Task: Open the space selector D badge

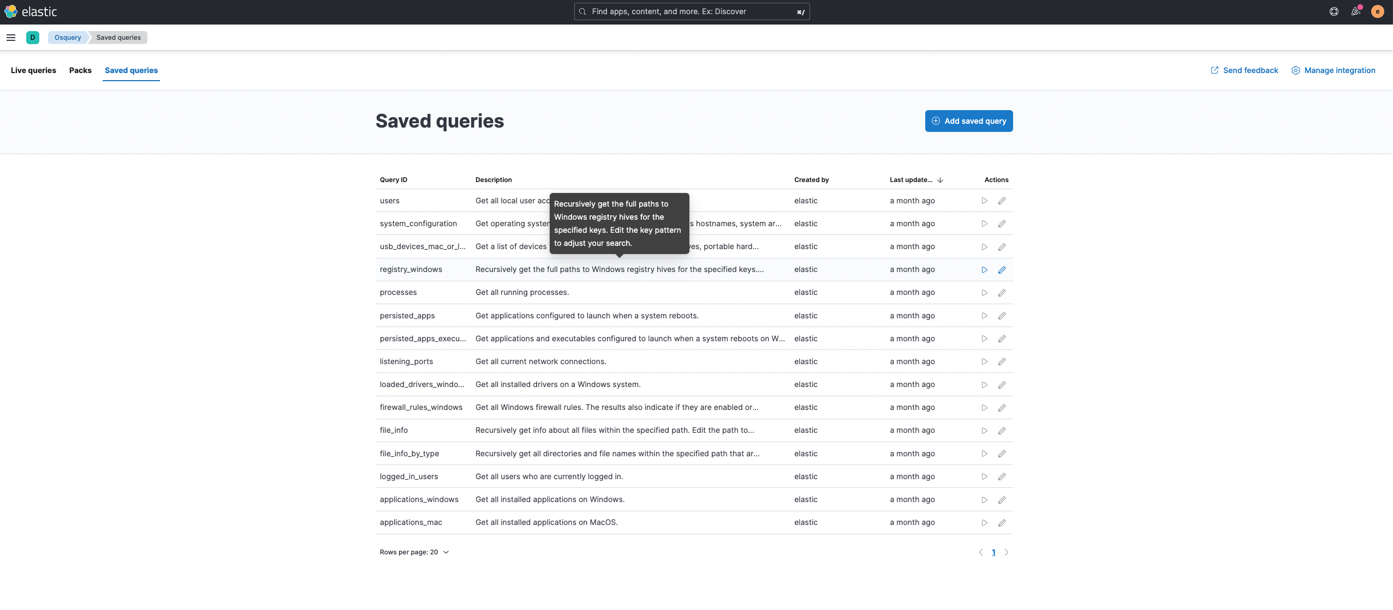Action: point(33,38)
